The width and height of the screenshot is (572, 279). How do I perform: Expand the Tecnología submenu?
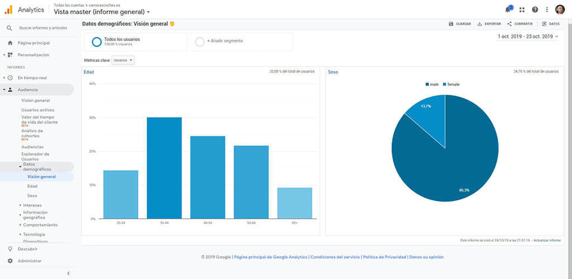(x=20, y=234)
